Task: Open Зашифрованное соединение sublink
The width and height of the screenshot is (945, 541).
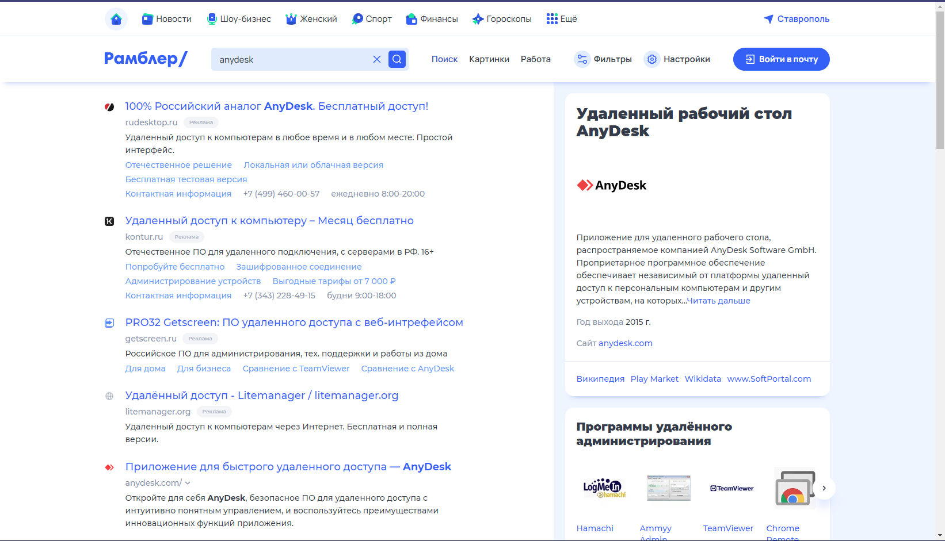Action: point(299,267)
